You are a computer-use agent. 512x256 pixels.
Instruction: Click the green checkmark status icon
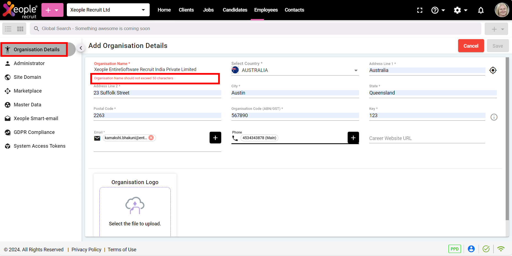point(486,249)
